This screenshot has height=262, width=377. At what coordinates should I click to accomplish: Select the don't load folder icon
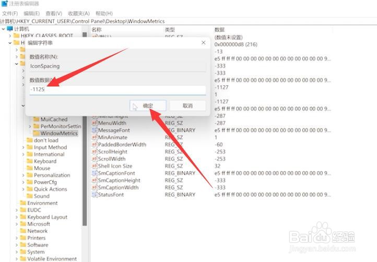tap(30, 140)
